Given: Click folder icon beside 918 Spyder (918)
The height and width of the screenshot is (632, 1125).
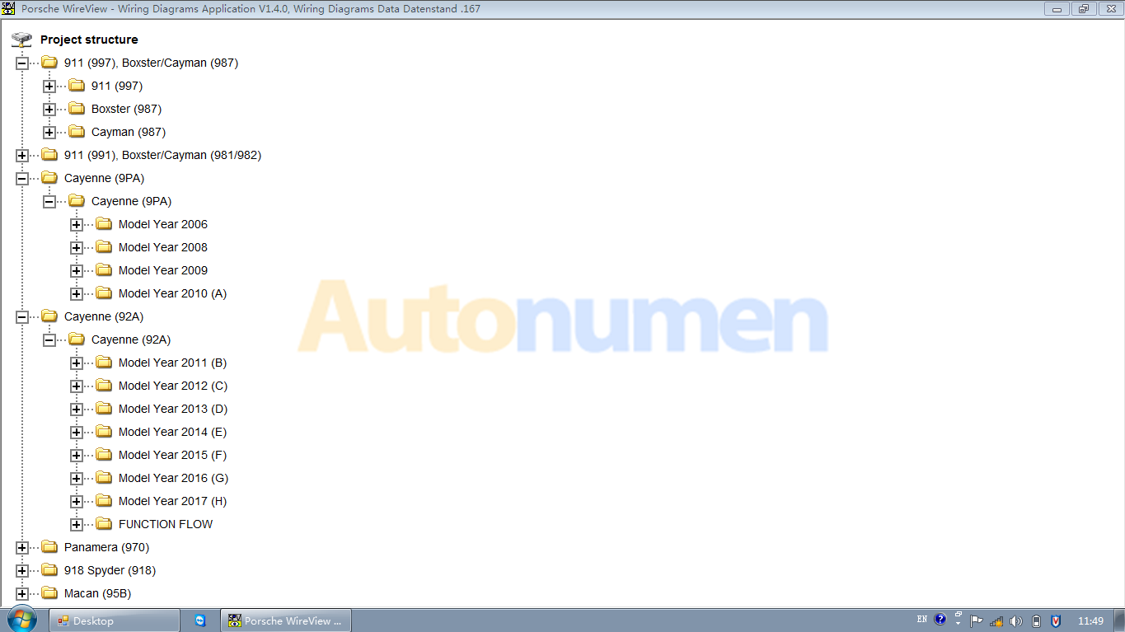Looking at the screenshot, I should [x=49, y=569].
